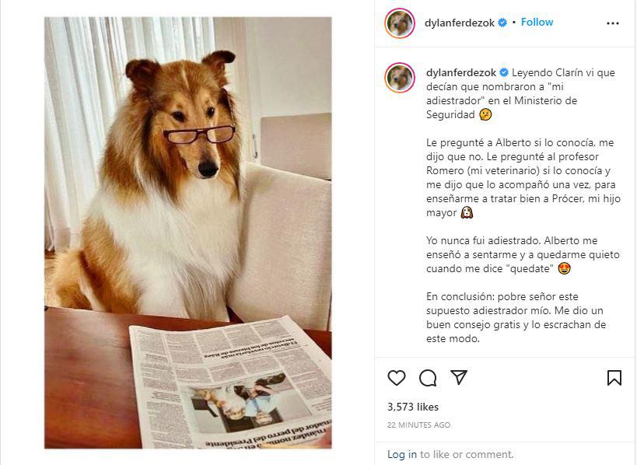The image size is (637, 465).
Task: View the 3,573 likes list
Action: [x=413, y=407]
